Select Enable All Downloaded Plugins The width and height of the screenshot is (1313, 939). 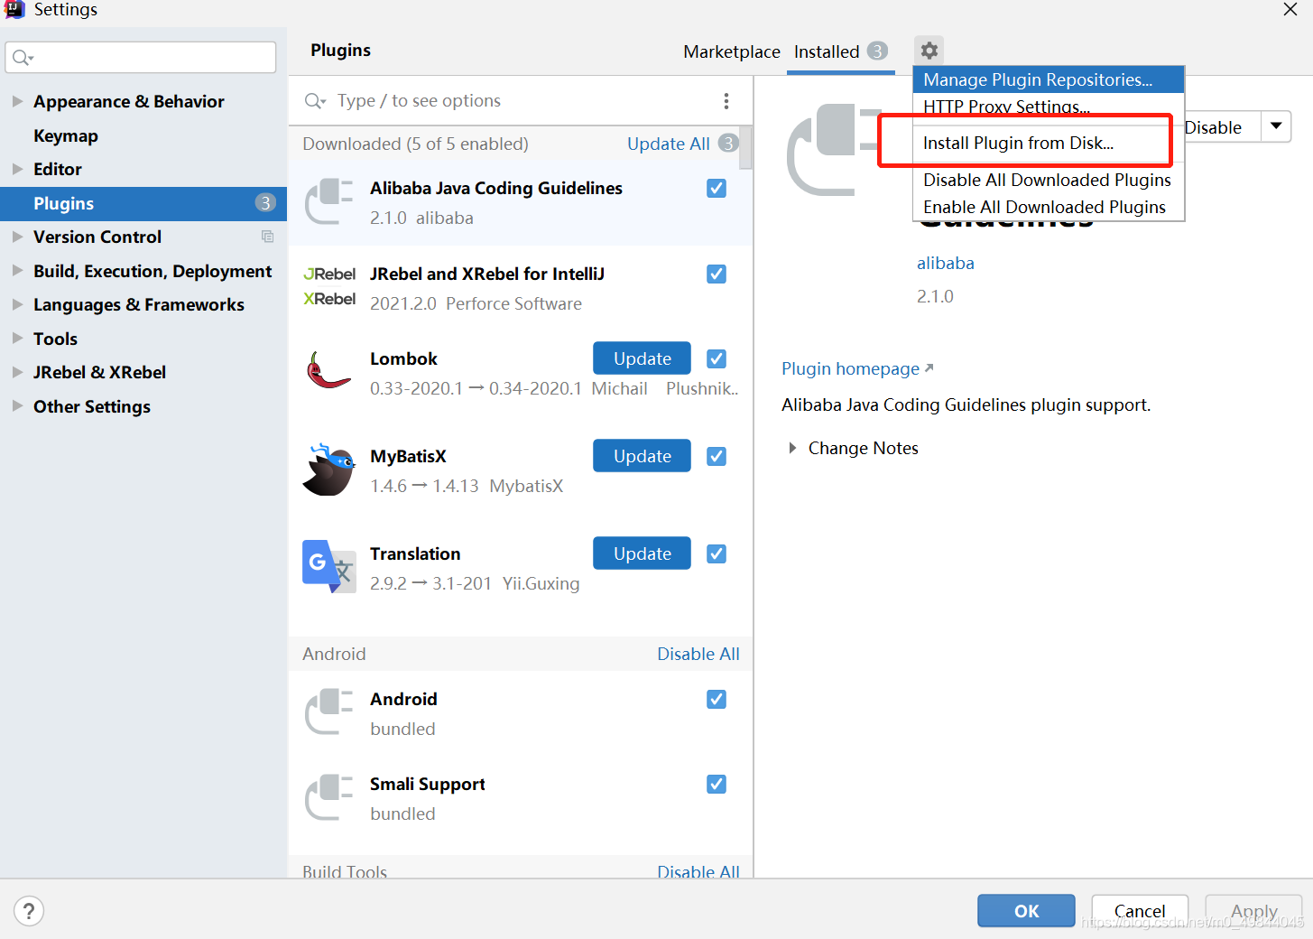[1049, 207]
